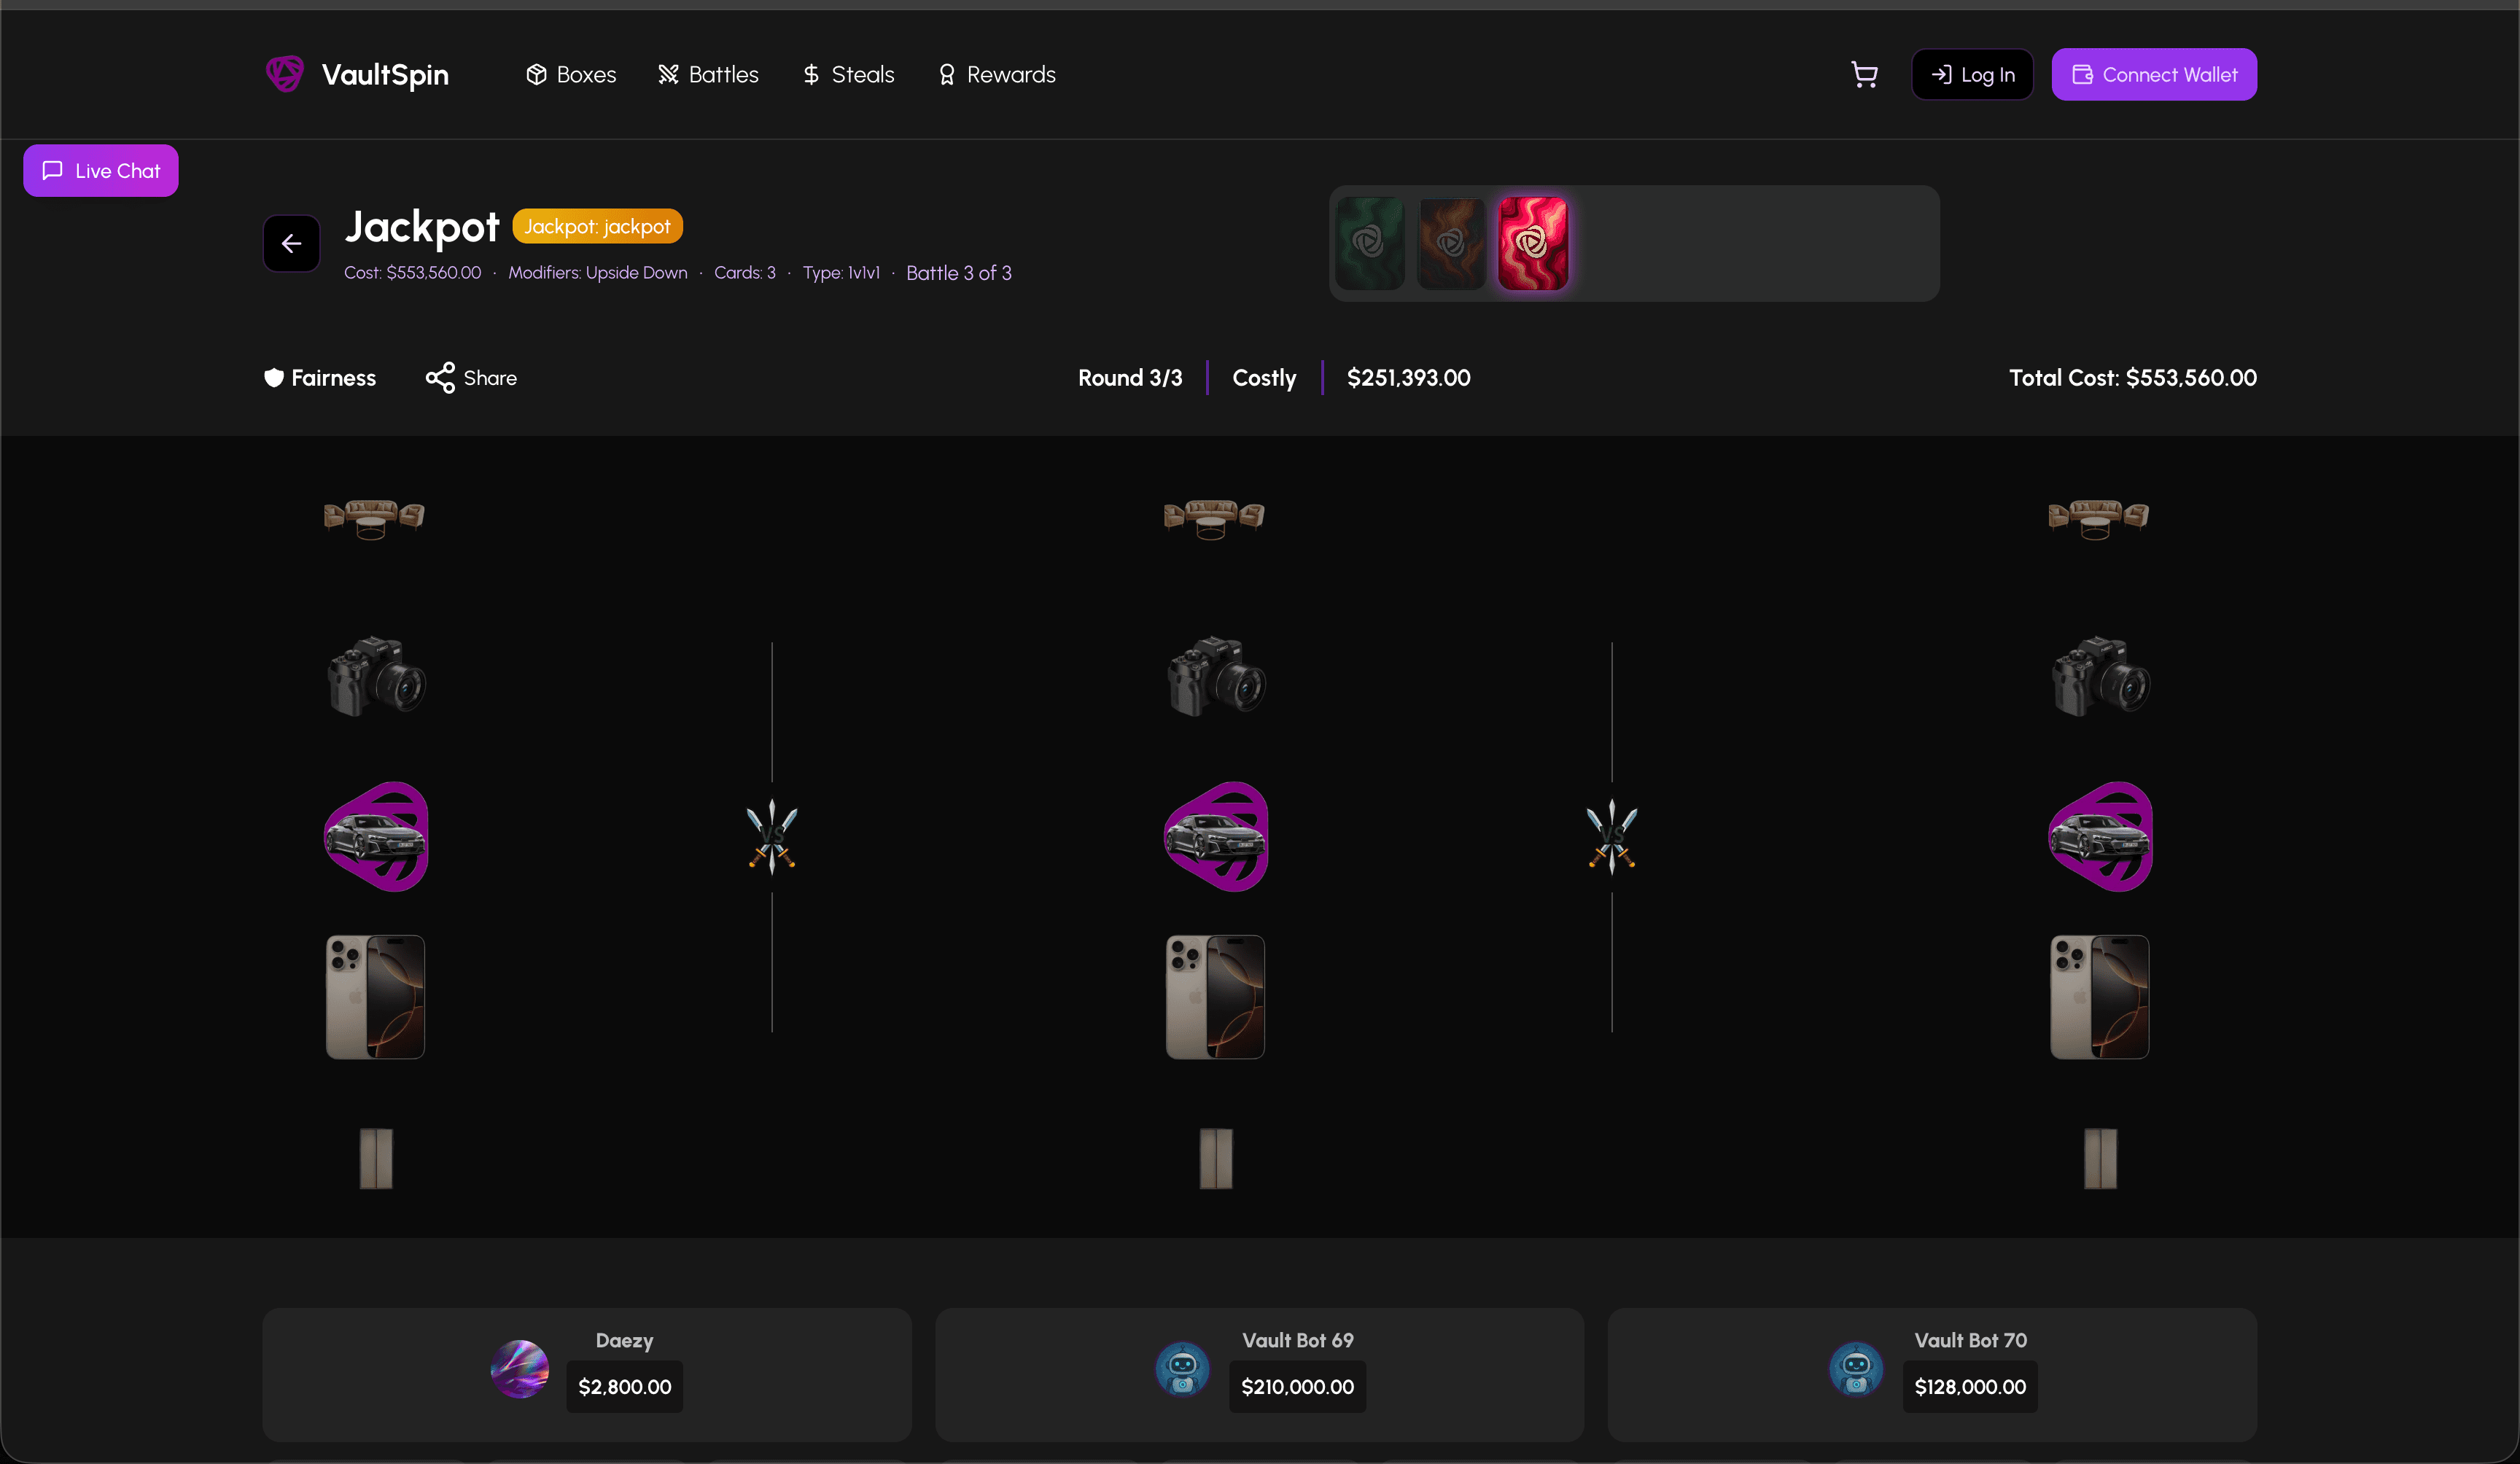Open the shopping cart icon
2520x1464 pixels.
(1864, 75)
